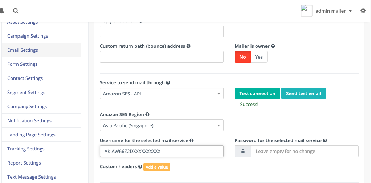Screen dimensions: 371x183
Task: Click the notifications bell icon
Action: (2, 11)
